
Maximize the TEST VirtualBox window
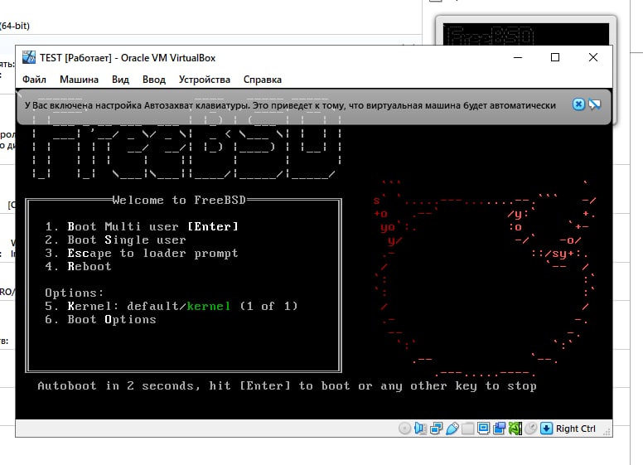point(555,57)
